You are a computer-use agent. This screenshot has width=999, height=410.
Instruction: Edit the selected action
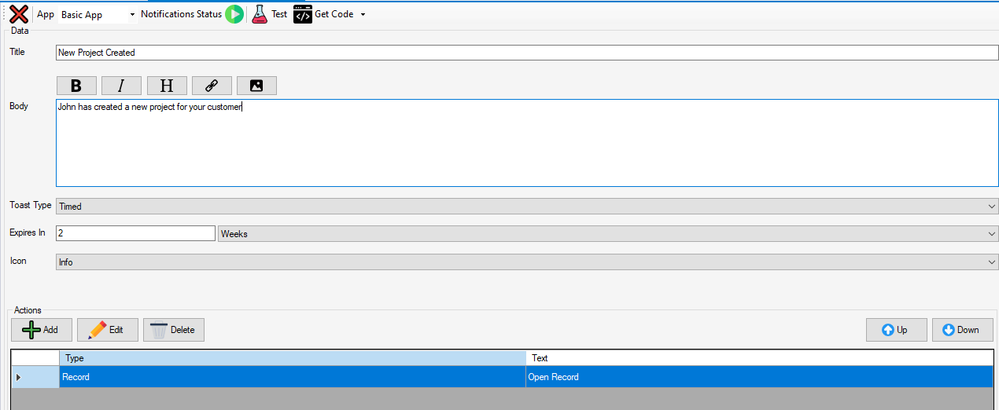pyautogui.click(x=108, y=330)
